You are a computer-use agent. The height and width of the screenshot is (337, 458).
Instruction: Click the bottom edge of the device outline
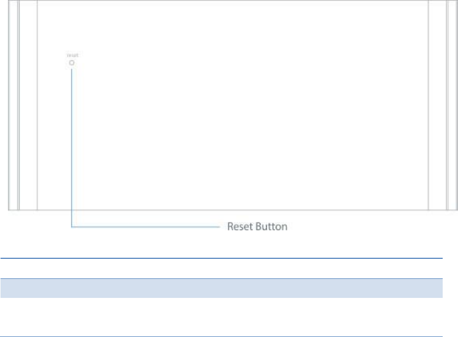(232, 209)
